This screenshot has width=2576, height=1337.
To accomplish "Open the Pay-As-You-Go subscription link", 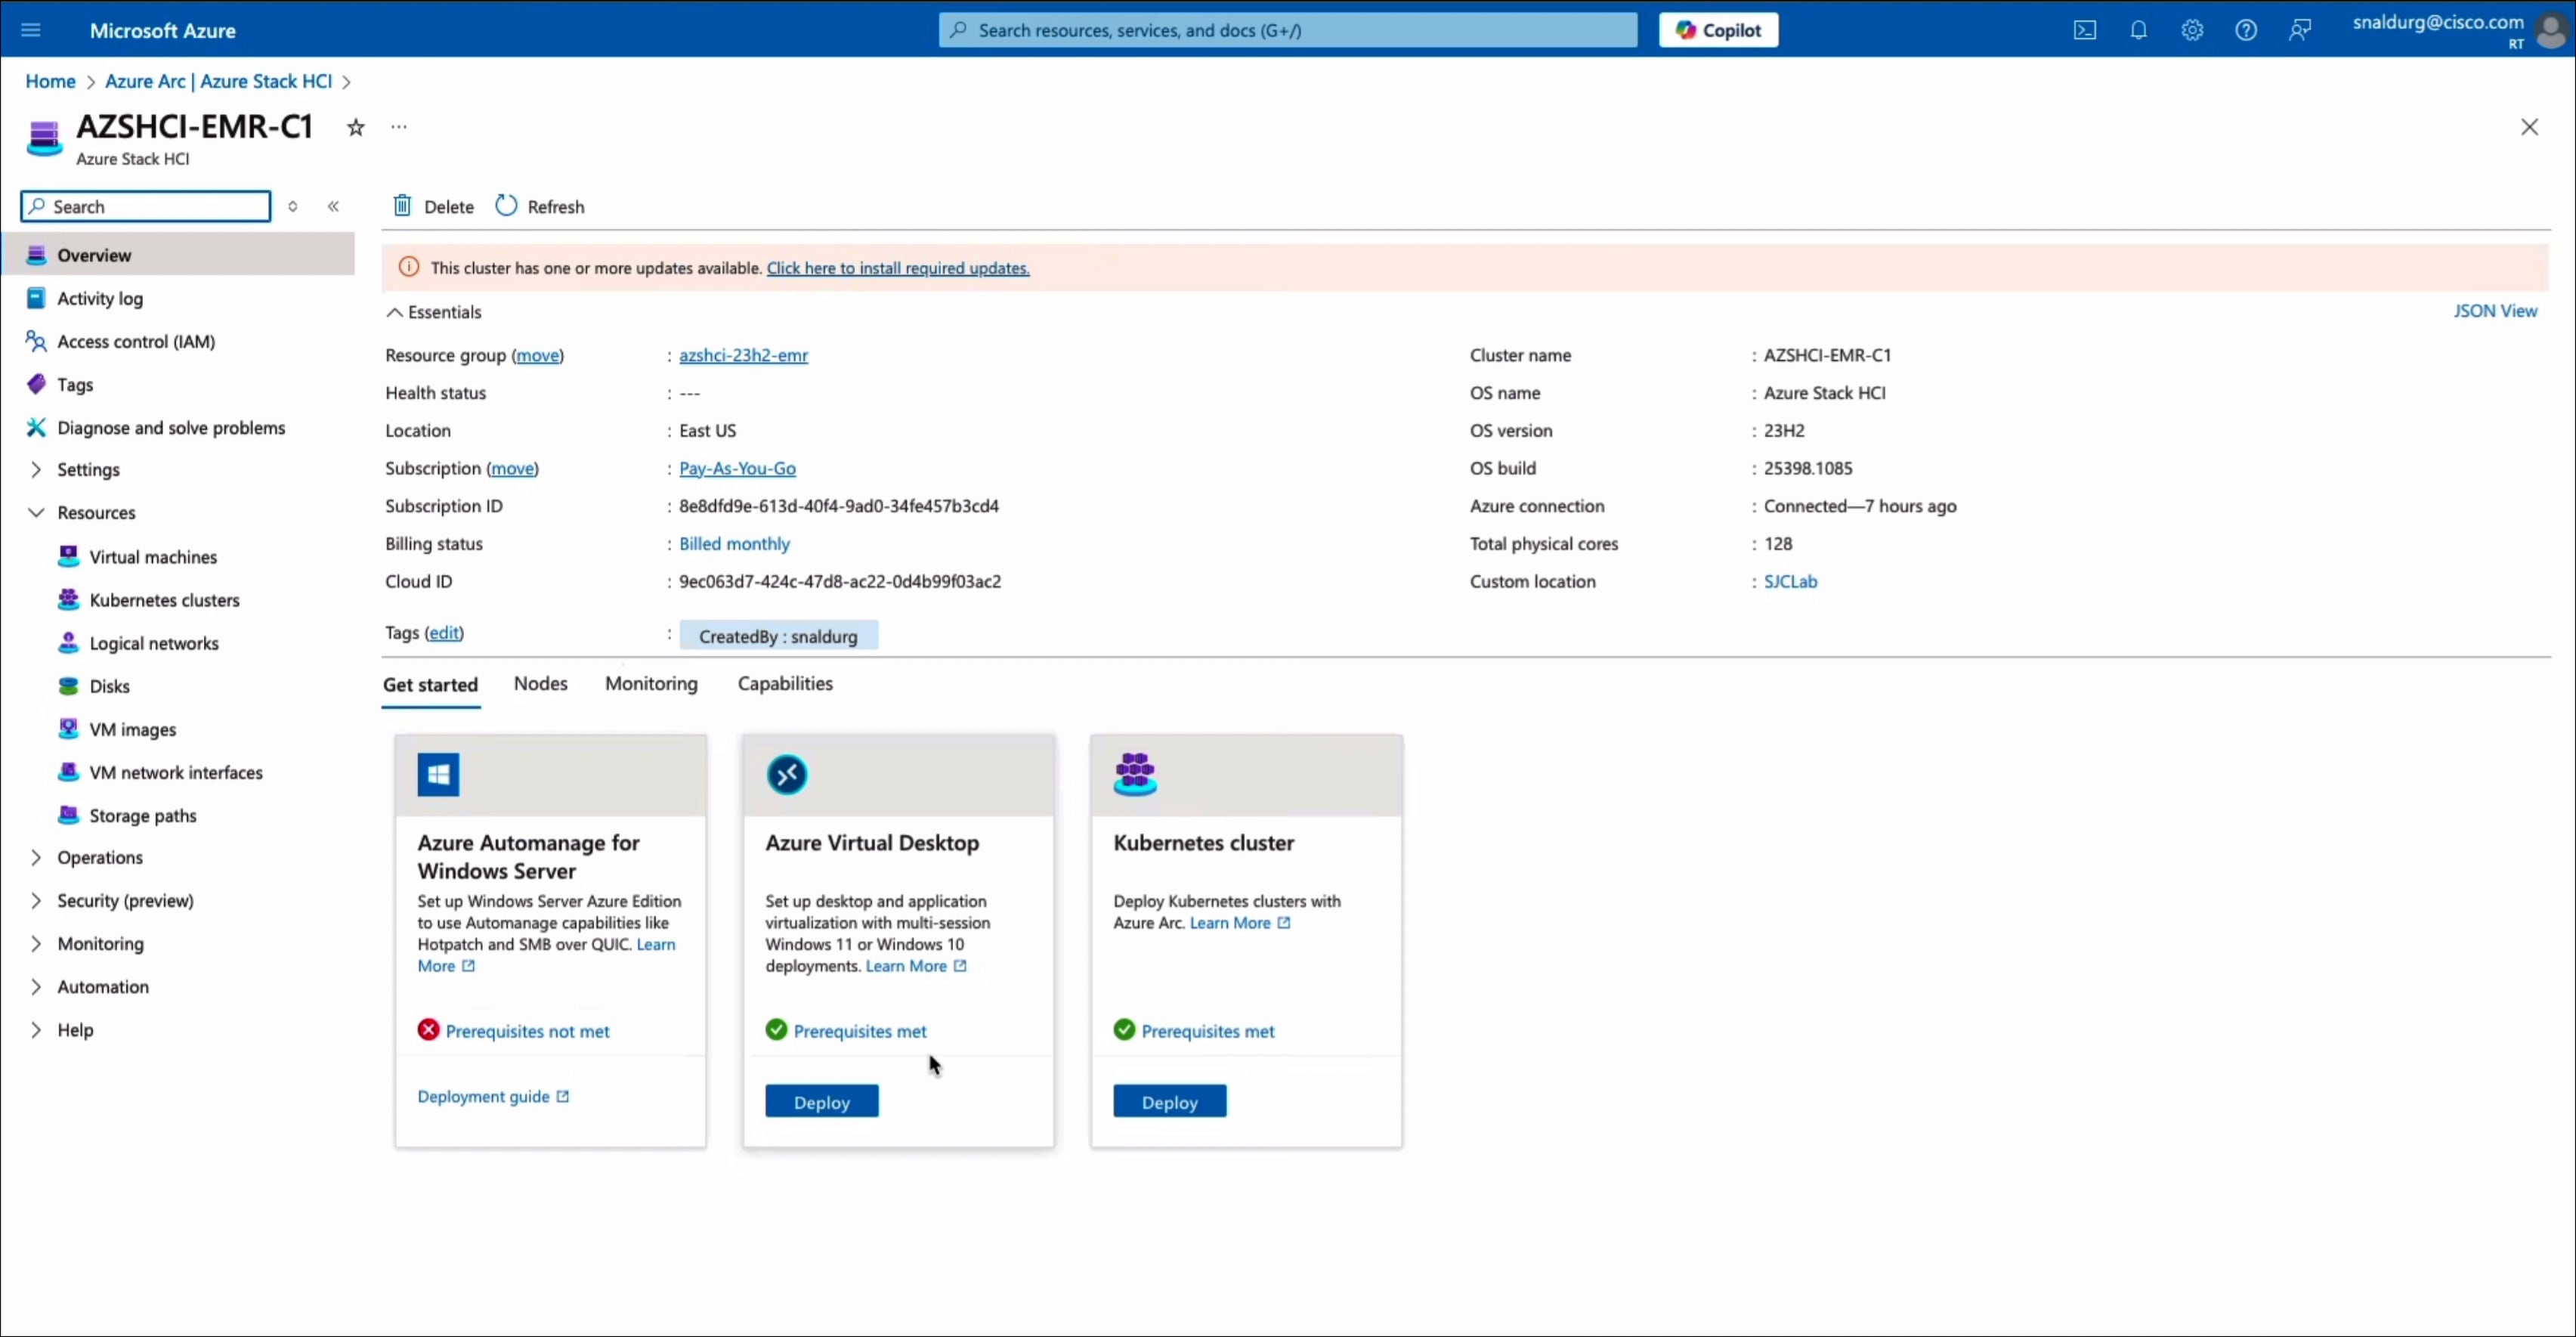I will tap(737, 468).
